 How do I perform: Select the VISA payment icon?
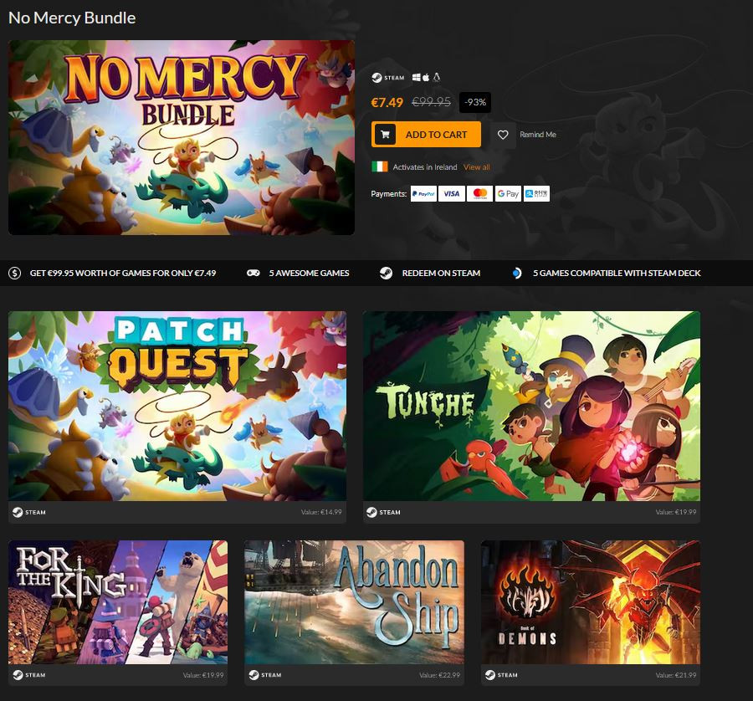click(452, 193)
